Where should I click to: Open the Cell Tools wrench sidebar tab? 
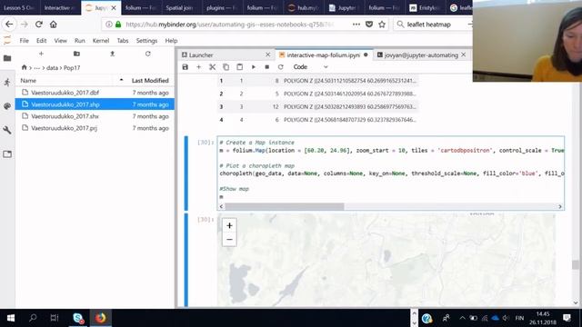(x=7, y=130)
